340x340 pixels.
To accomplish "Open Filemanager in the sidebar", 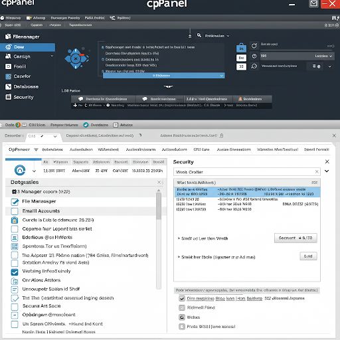I will [22, 37].
